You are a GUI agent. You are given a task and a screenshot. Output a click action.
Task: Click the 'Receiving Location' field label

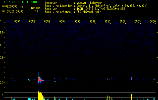[x=59, y=6]
